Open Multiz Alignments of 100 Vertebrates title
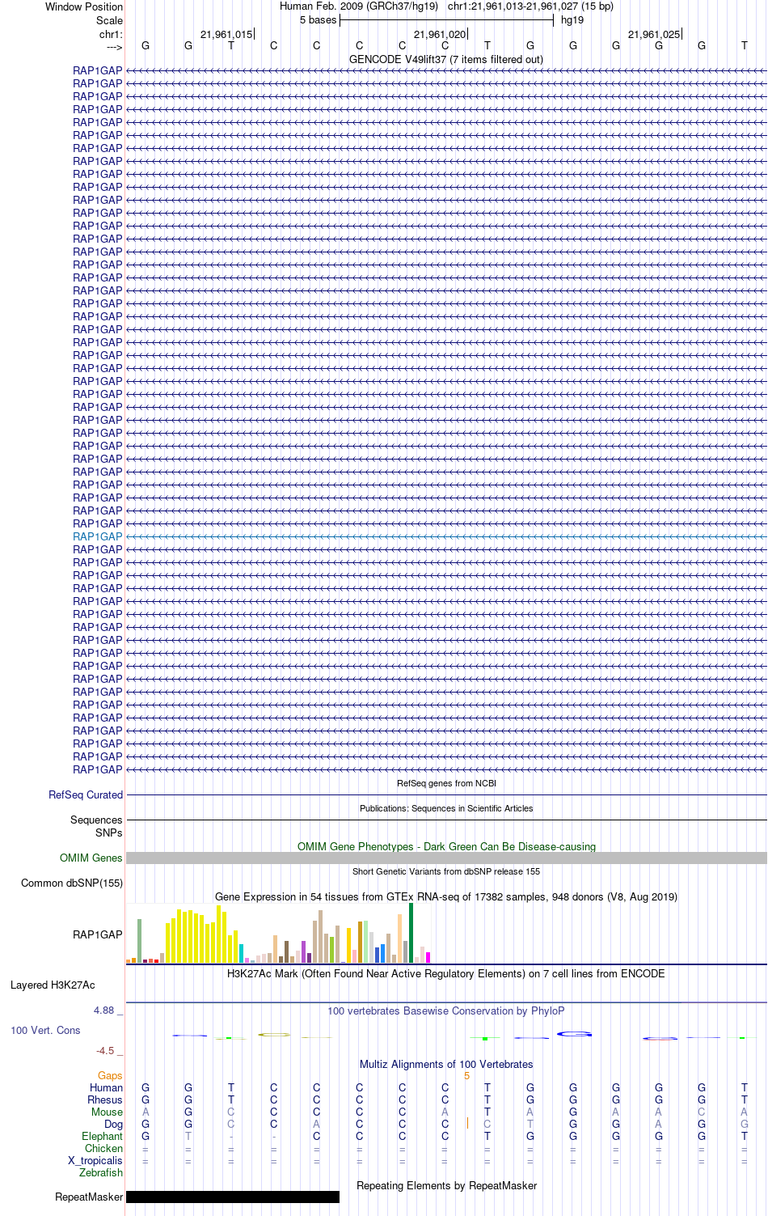Screen dimensions: 768x1216 [x=446, y=1065]
